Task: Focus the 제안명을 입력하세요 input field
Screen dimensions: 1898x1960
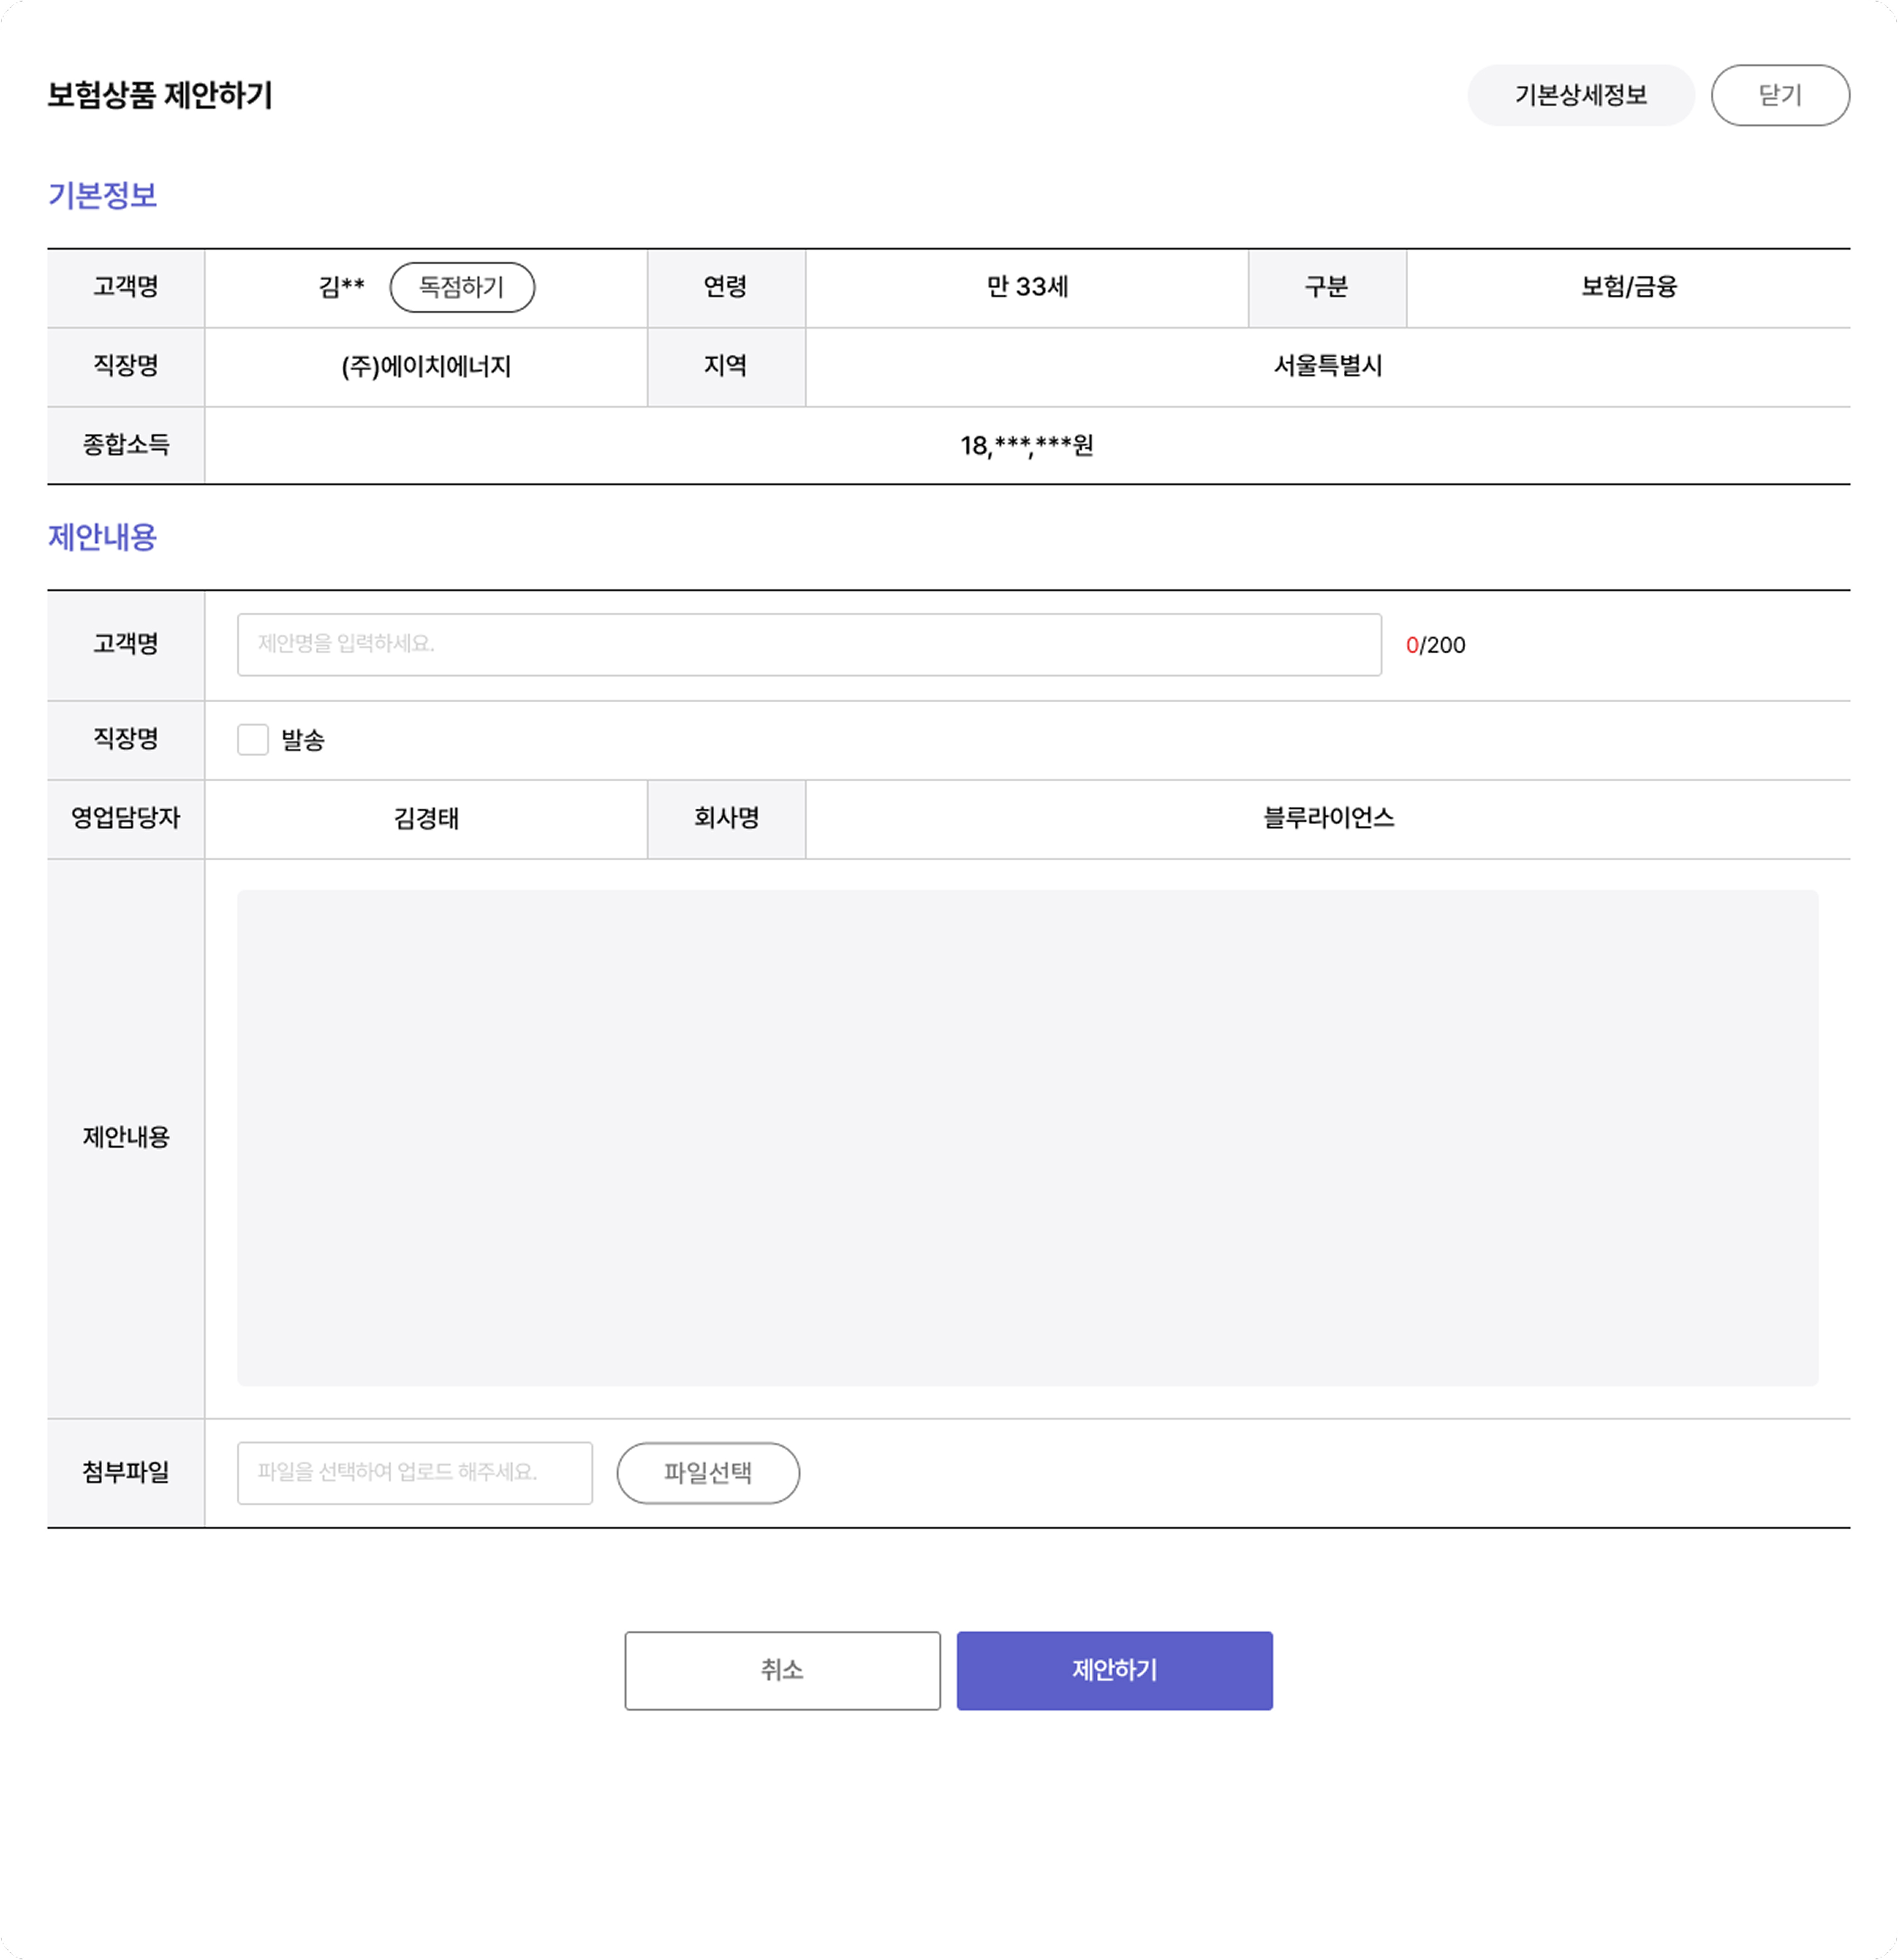Action: click(x=808, y=644)
